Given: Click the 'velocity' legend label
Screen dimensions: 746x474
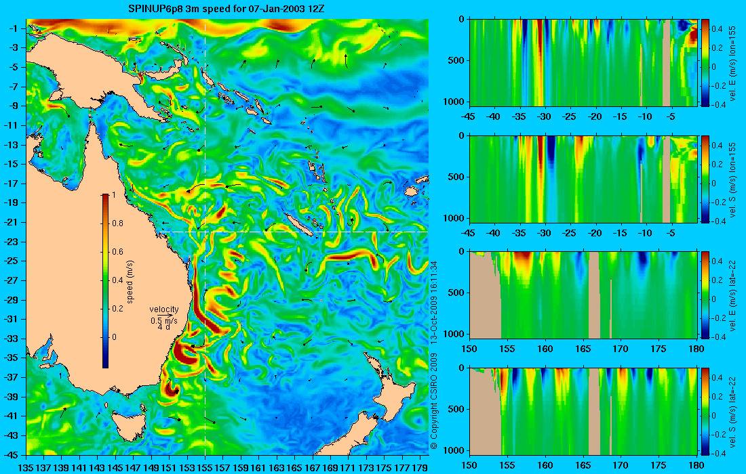Looking at the screenshot, I should pyautogui.click(x=164, y=309).
